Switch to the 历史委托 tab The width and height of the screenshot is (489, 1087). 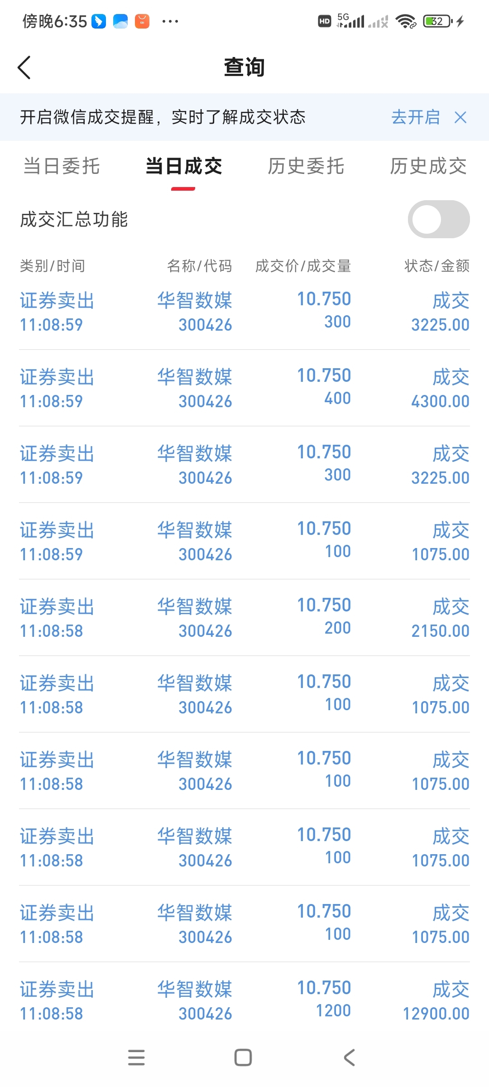coord(306,166)
